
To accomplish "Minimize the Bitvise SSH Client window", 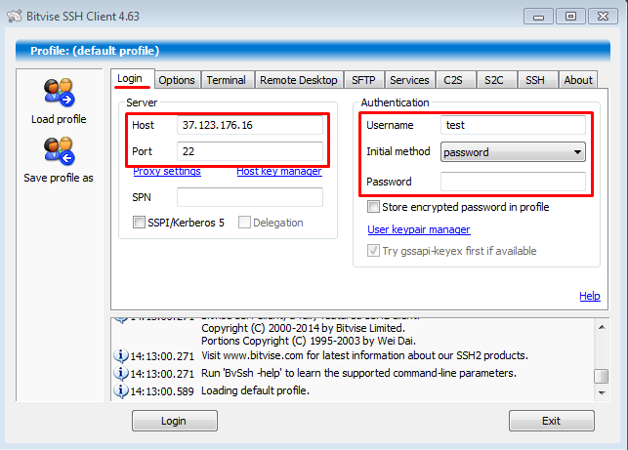I will 538,17.
